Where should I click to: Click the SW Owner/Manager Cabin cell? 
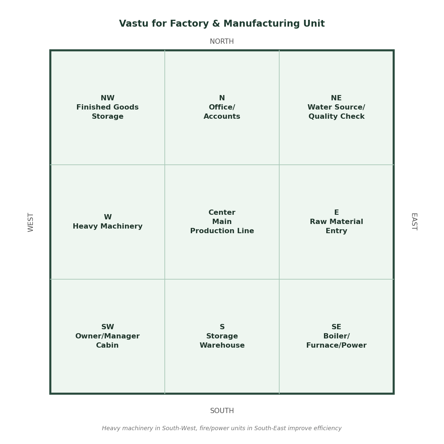tap(108, 336)
